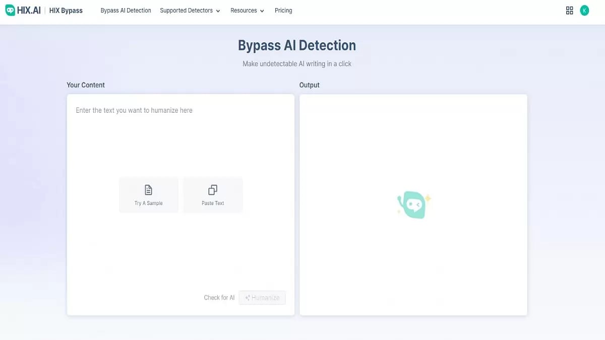Expand the Resources dropdown menu
This screenshot has width=605, height=340.
(244, 11)
